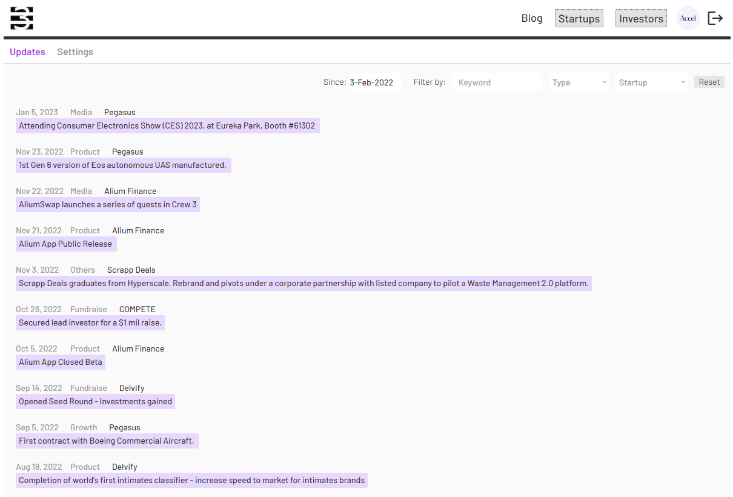733x497 pixels.
Task: Switch to the Settings tab
Action: coord(75,52)
